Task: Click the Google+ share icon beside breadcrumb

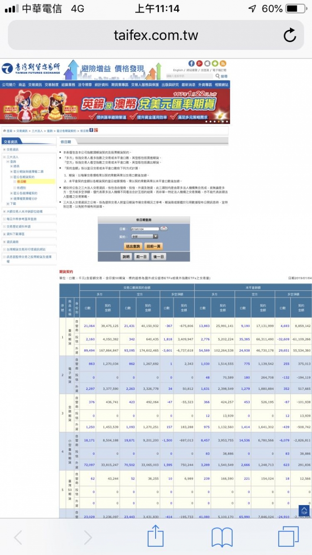Action: [96, 131]
